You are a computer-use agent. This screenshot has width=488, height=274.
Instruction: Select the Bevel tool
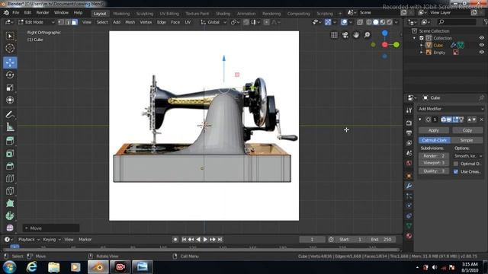(x=10, y=166)
